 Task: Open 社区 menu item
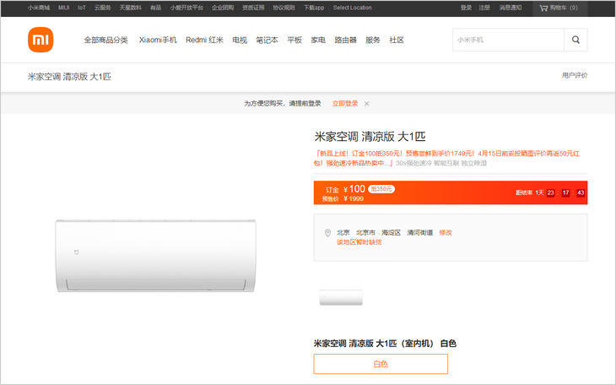[x=397, y=41]
